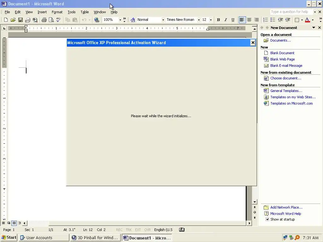This screenshot has height=242, width=323.
Task: Click the spelling status book icon
Action: [182, 230]
